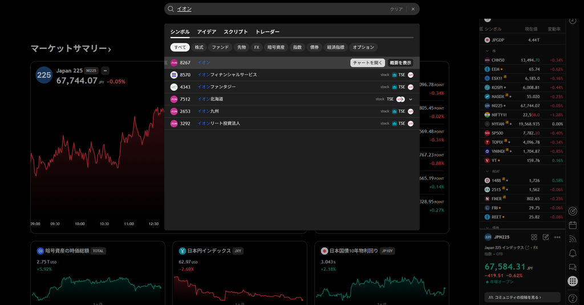Select the FNER watchlist row
The height and width of the screenshot is (305, 584).
pyautogui.click(x=522, y=199)
